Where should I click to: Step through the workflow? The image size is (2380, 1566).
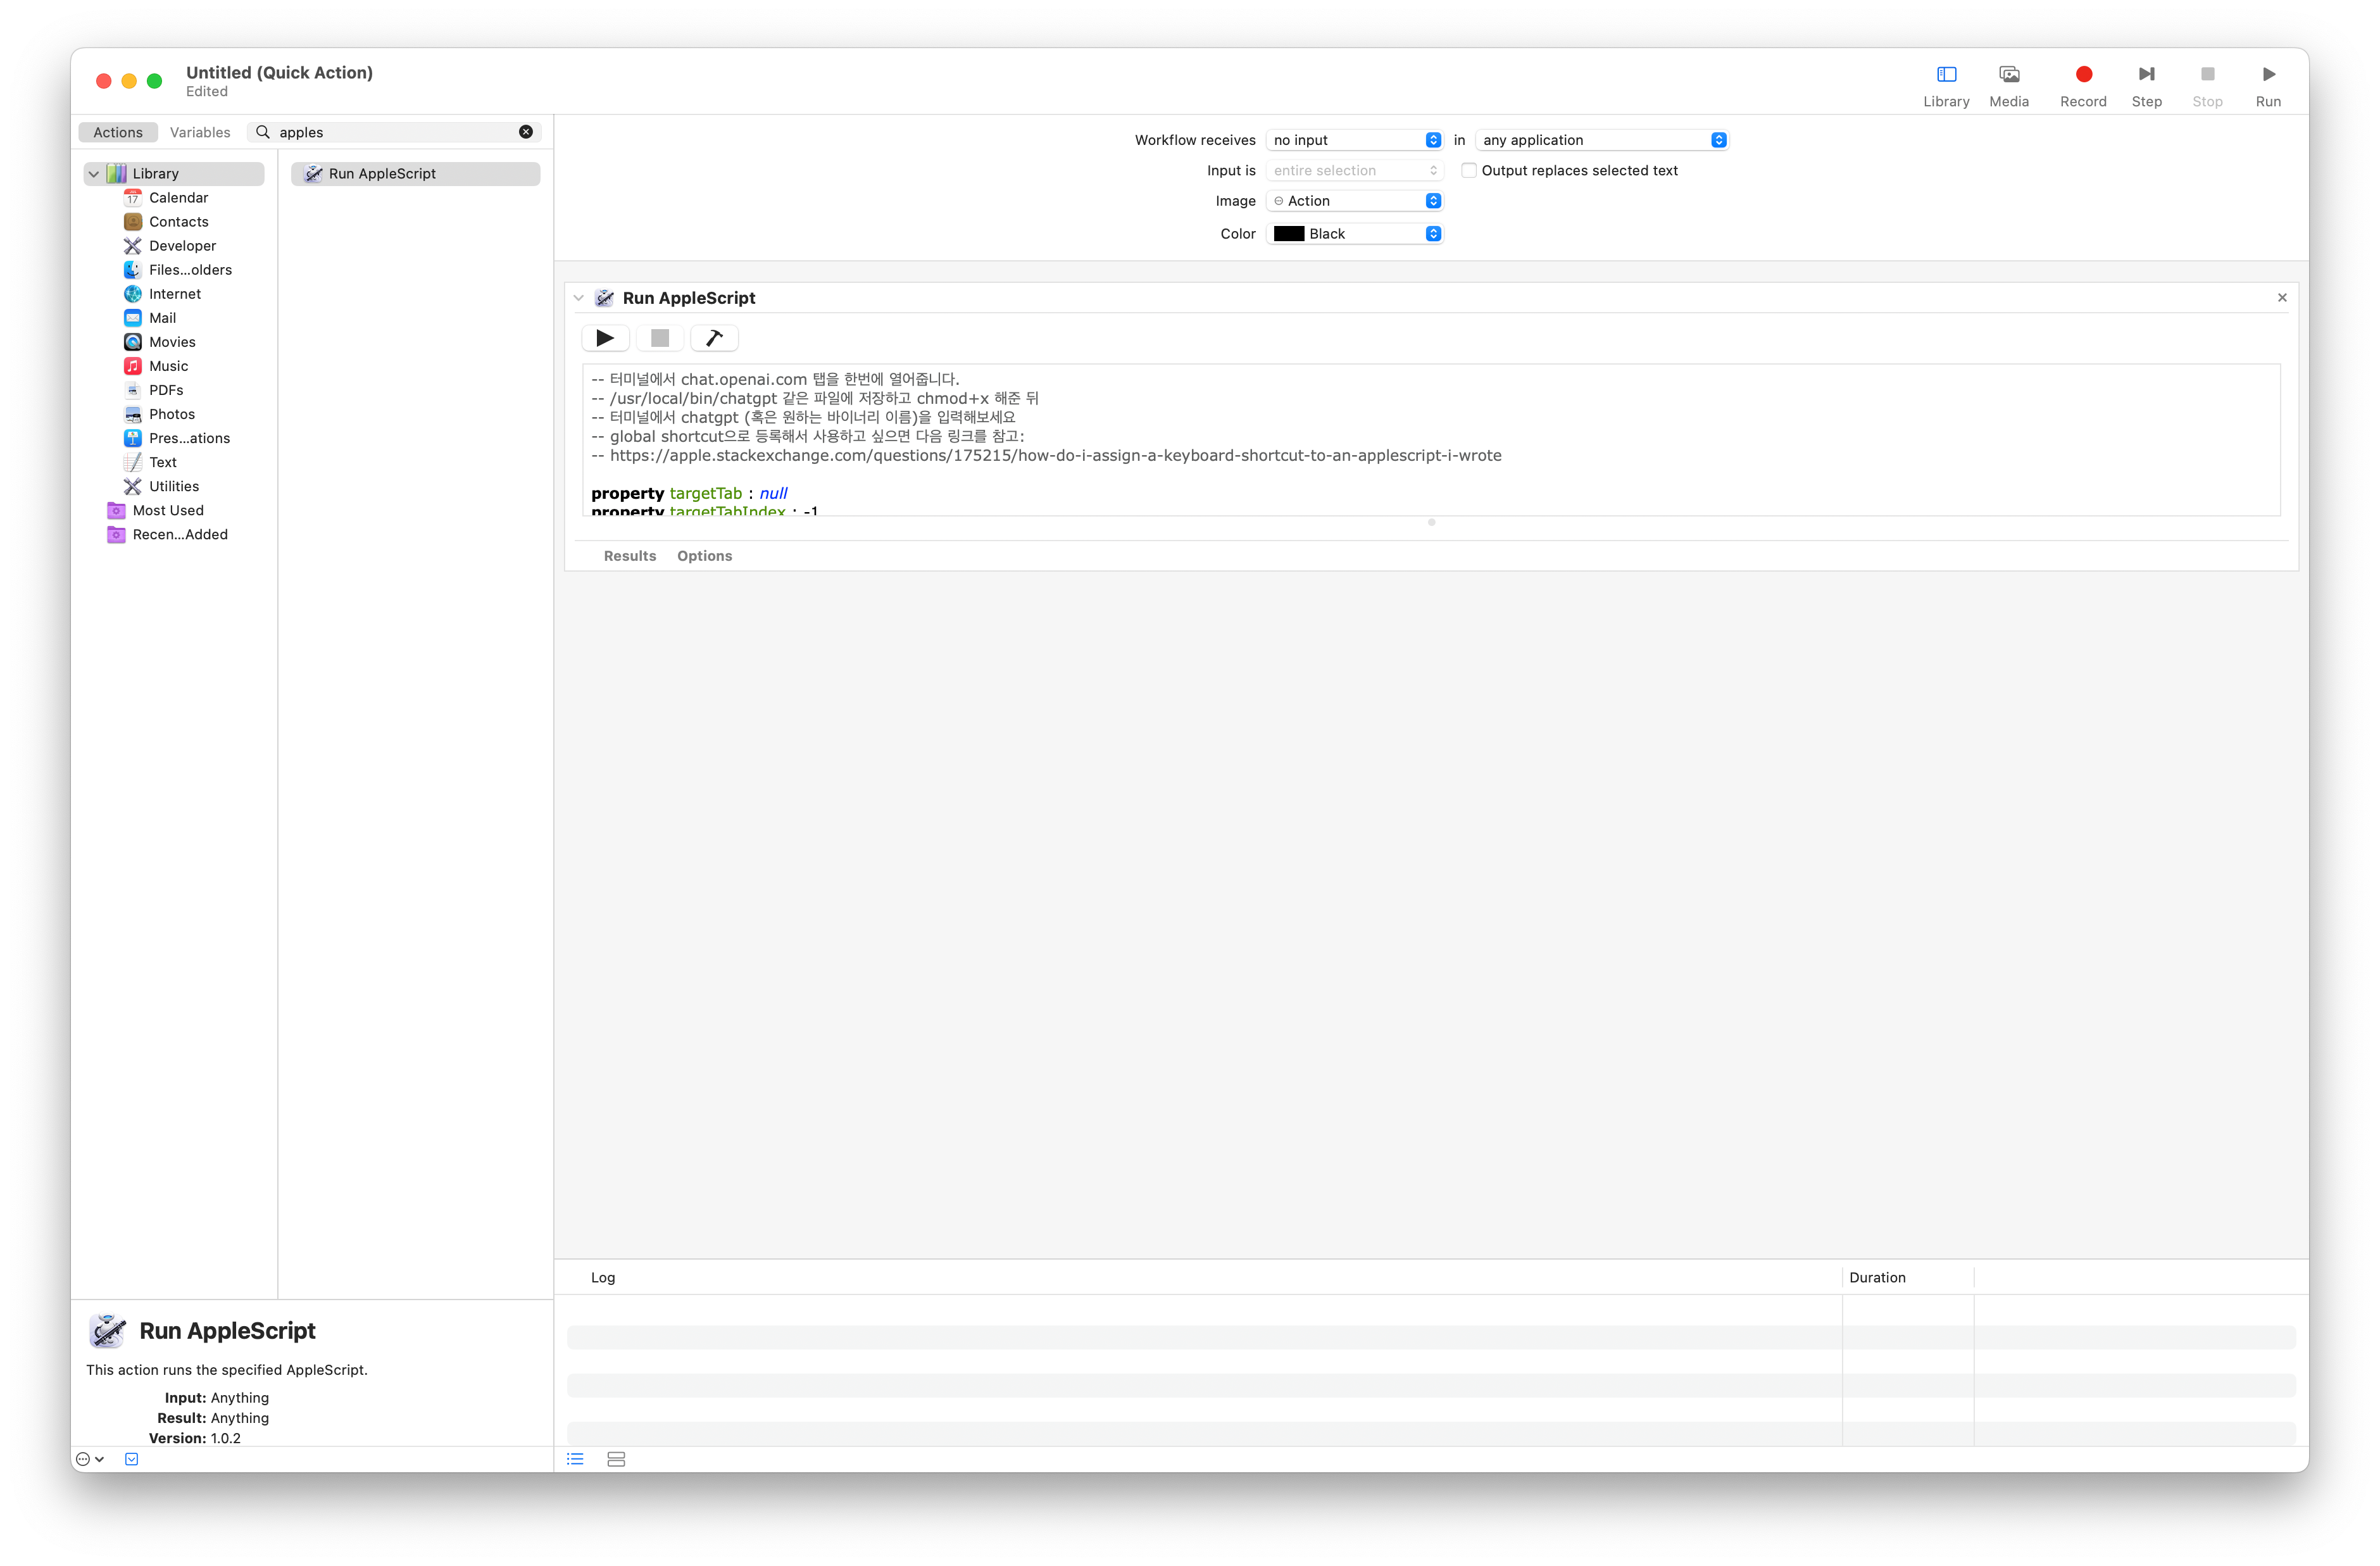tap(2147, 74)
